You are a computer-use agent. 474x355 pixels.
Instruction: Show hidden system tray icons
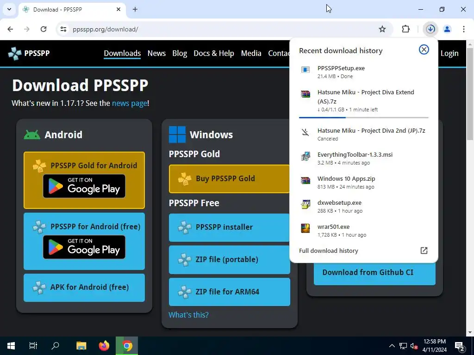point(392,346)
